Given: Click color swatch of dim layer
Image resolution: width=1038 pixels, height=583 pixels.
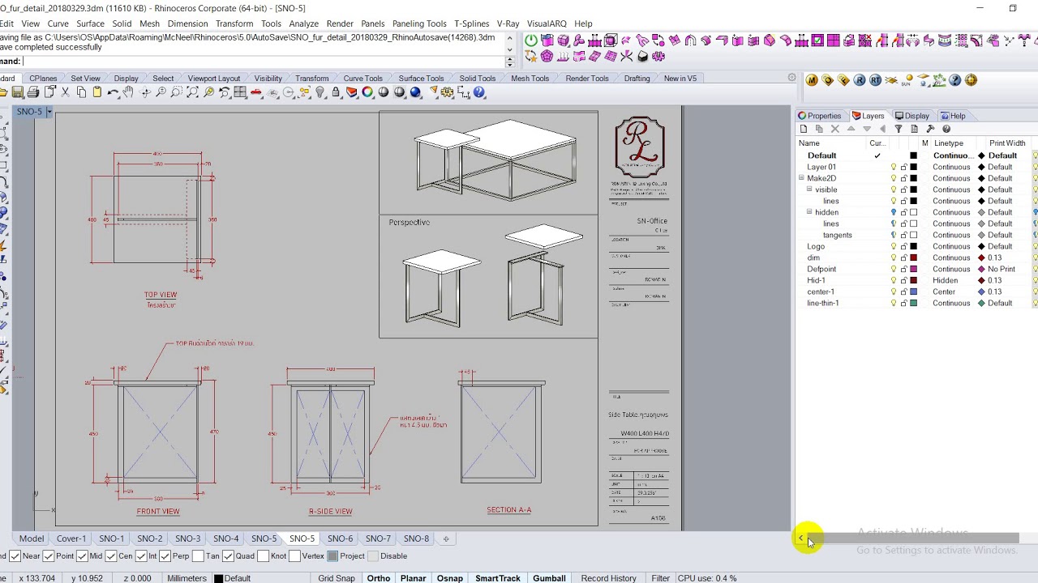Looking at the screenshot, I should tap(913, 257).
